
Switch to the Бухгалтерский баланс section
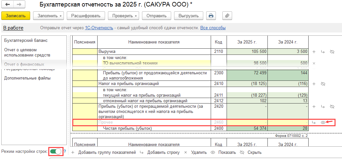click(26, 41)
